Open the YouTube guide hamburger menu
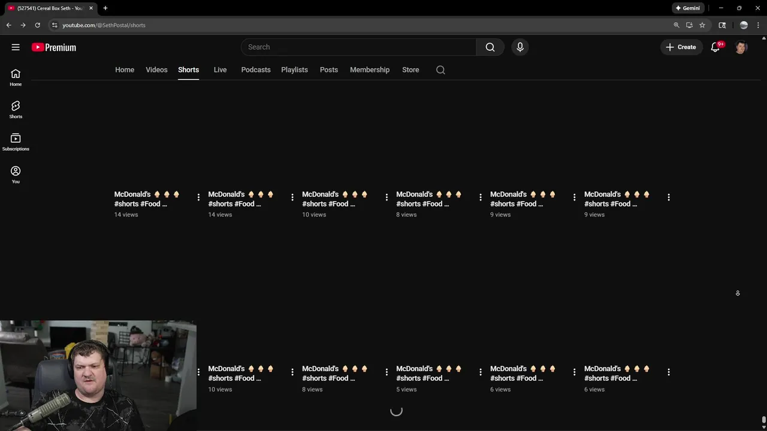The height and width of the screenshot is (431, 767). click(x=16, y=47)
